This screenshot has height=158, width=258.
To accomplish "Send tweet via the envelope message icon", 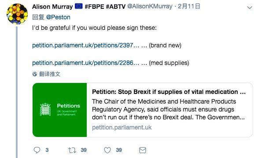I will point(143,150).
